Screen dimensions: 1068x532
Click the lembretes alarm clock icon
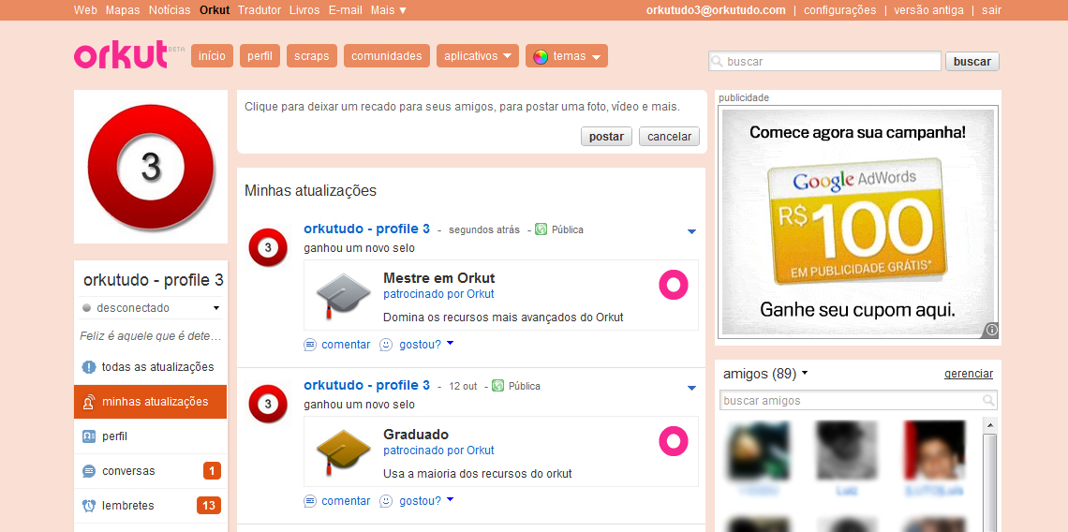pos(89,506)
